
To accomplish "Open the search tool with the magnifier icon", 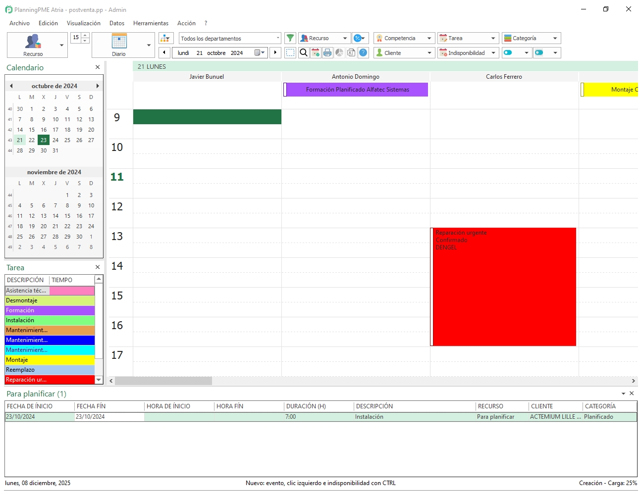I will [x=303, y=52].
